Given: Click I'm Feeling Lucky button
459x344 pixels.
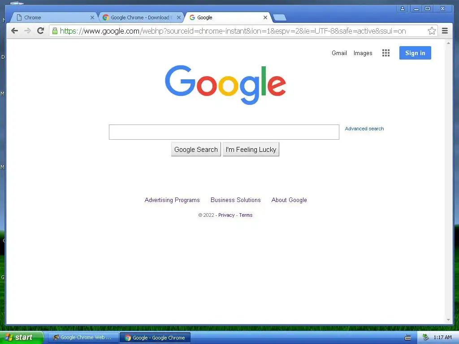Looking at the screenshot, I should click(x=251, y=150).
